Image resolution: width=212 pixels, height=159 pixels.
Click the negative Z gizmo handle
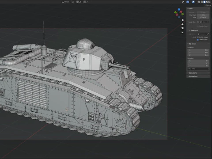click(179, 17)
